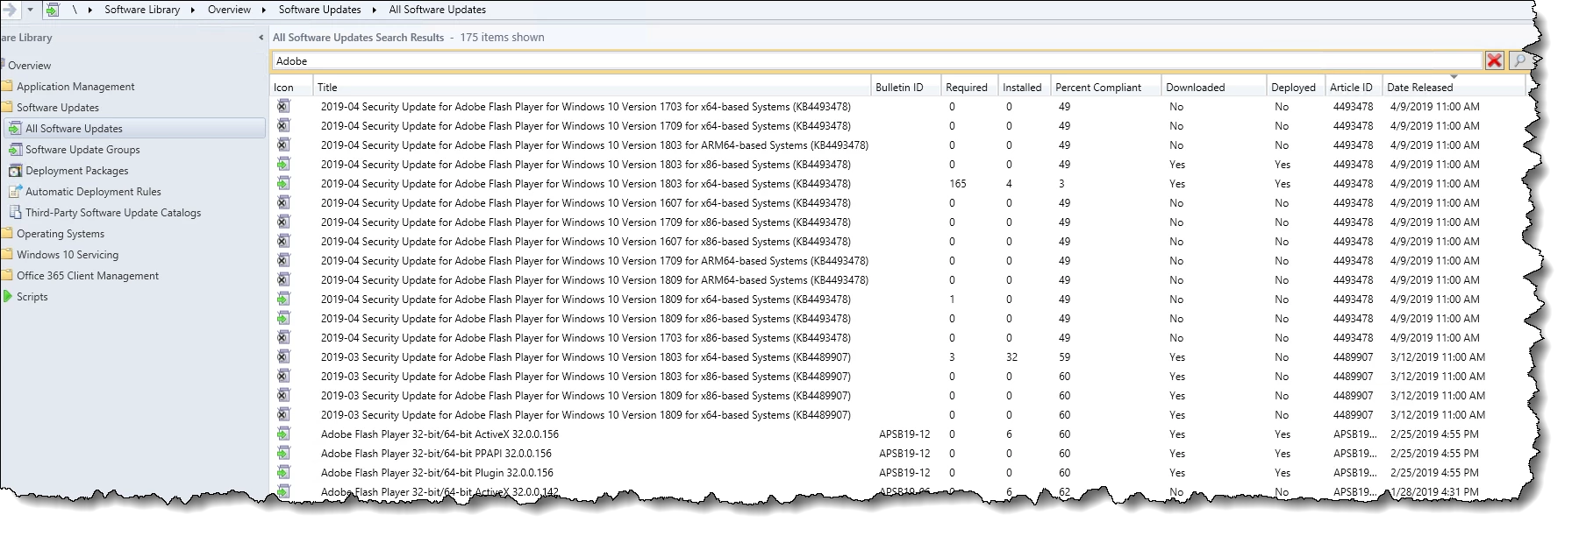Select Flash Player PPAPI 32.0.0.156 row
The height and width of the screenshot is (536, 1572).
click(898, 454)
